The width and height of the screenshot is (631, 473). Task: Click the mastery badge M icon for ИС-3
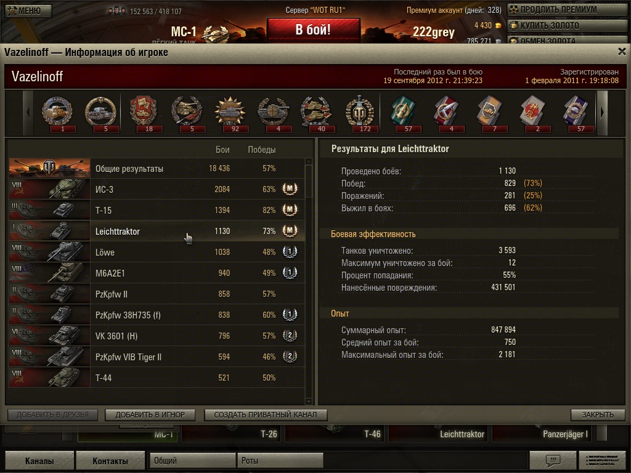click(x=290, y=188)
